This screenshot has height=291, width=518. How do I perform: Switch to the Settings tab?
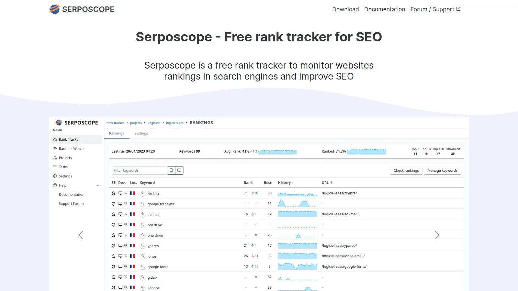tap(141, 133)
